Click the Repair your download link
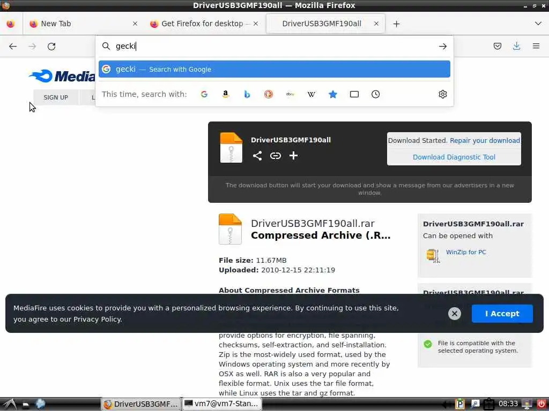 click(x=485, y=141)
